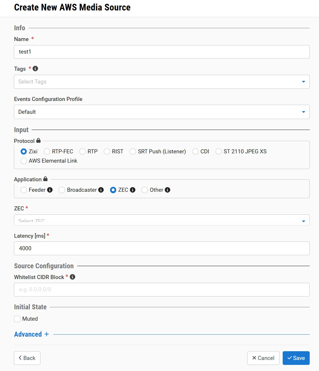
Task: Choose ST 2110 JPEG XS protocol
Action: 218,152
